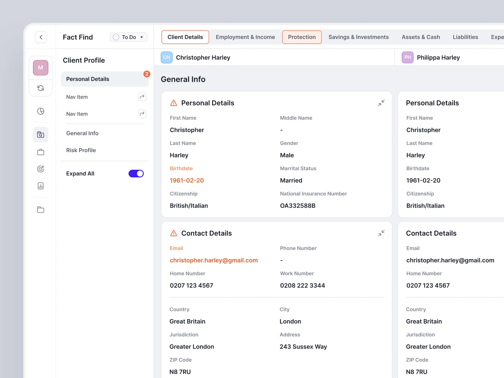This screenshot has height=378, width=504.
Task: Click ZIP Code value in Christopher's Contact Details
Action: coord(180,372)
